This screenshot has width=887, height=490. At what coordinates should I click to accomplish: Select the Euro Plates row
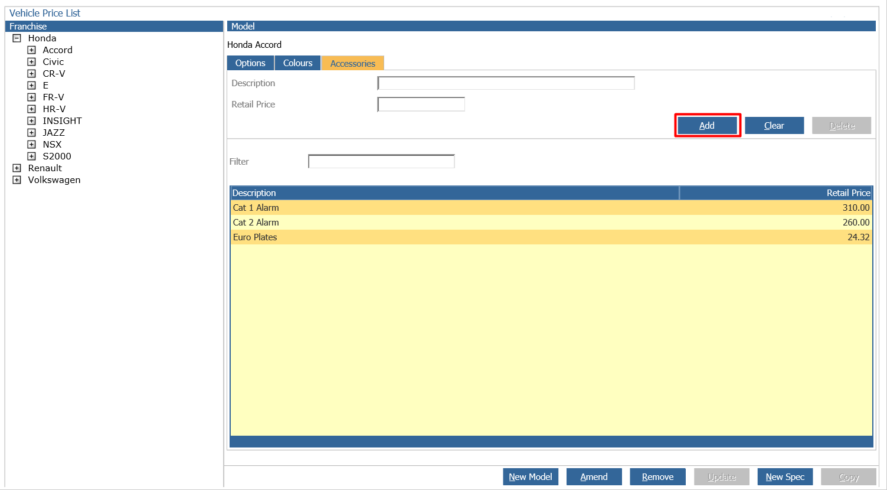(x=551, y=237)
